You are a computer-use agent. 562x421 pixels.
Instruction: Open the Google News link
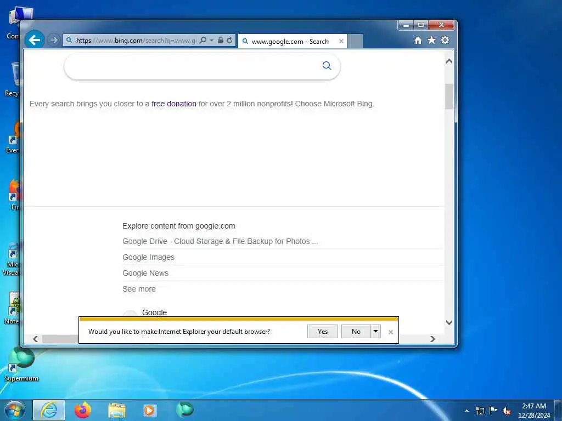tap(145, 273)
